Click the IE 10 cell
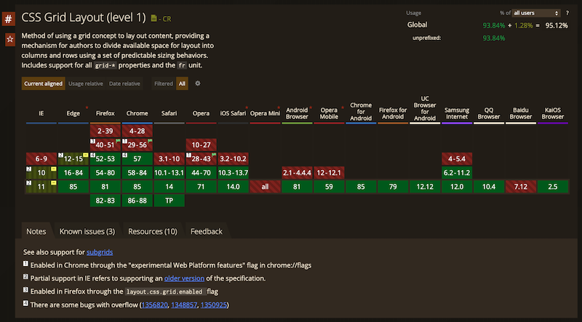The width and height of the screenshot is (582, 322). coord(41,172)
